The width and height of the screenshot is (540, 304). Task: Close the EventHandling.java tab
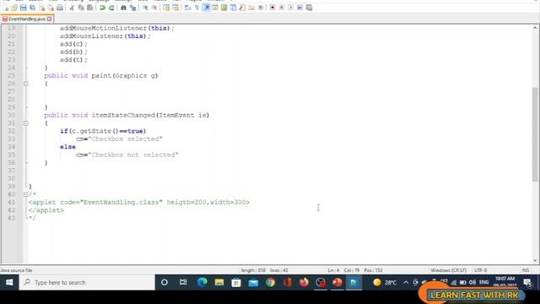click(x=50, y=19)
